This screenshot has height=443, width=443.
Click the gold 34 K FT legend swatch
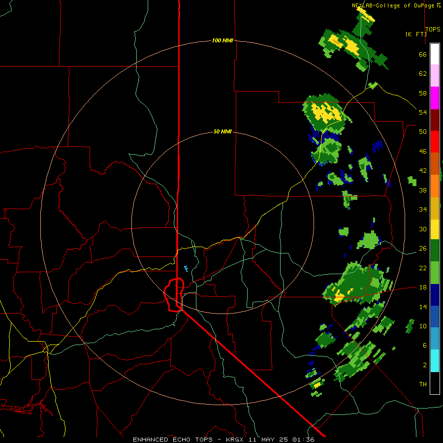(435, 208)
